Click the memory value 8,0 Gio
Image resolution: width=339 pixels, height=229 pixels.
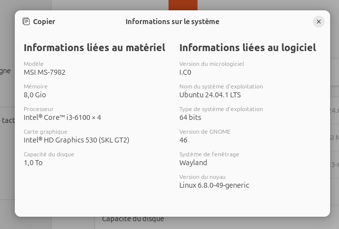click(x=35, y=95)
